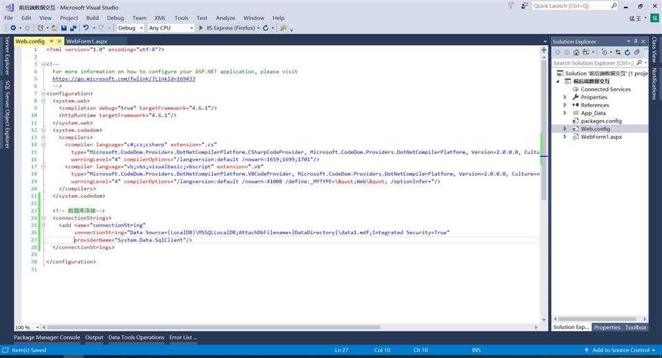This screenshot has width=662, height=358.
Task: Open the Package Manager Console tab
Action: coord(47,337)
